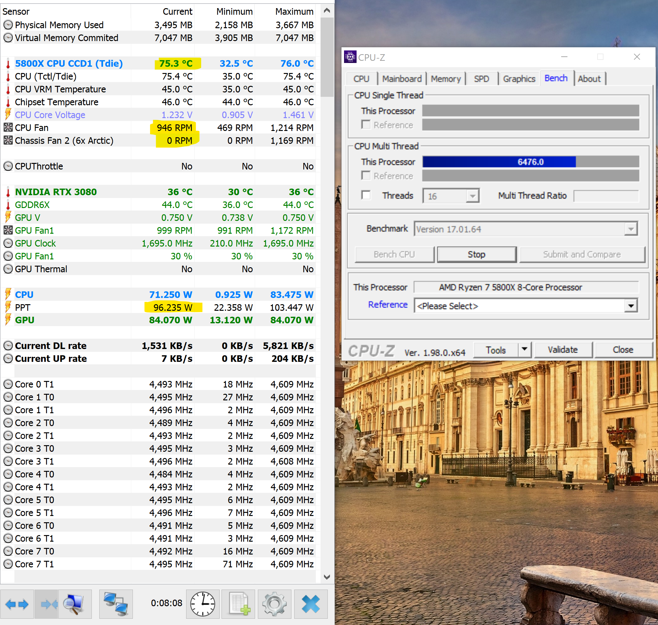The width and height of the screenshot is (658, 625).
Task: Click the blue X close sensors icon
Action: pyautogui.click(x=311, y=604)
